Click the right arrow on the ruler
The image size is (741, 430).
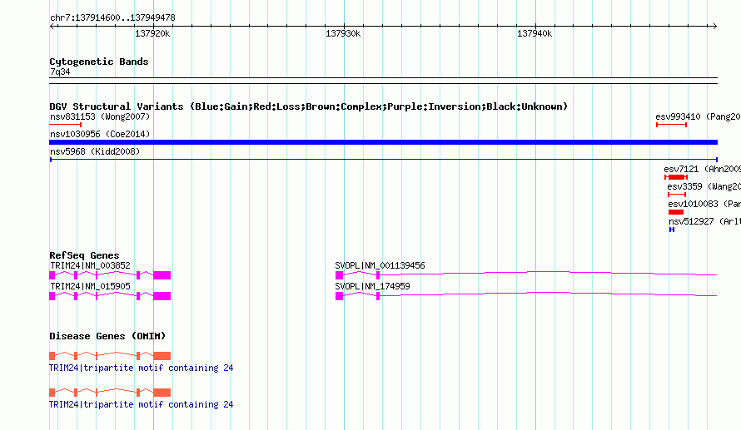pos(714,27)
